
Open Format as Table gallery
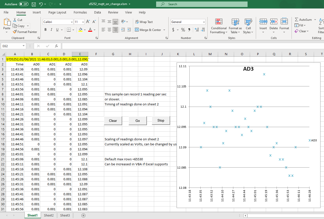point(235,26)
